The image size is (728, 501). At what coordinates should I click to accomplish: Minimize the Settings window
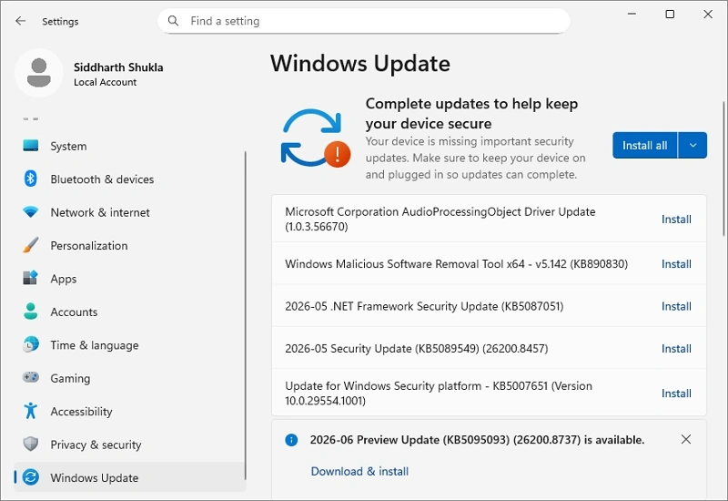(632, 14)
